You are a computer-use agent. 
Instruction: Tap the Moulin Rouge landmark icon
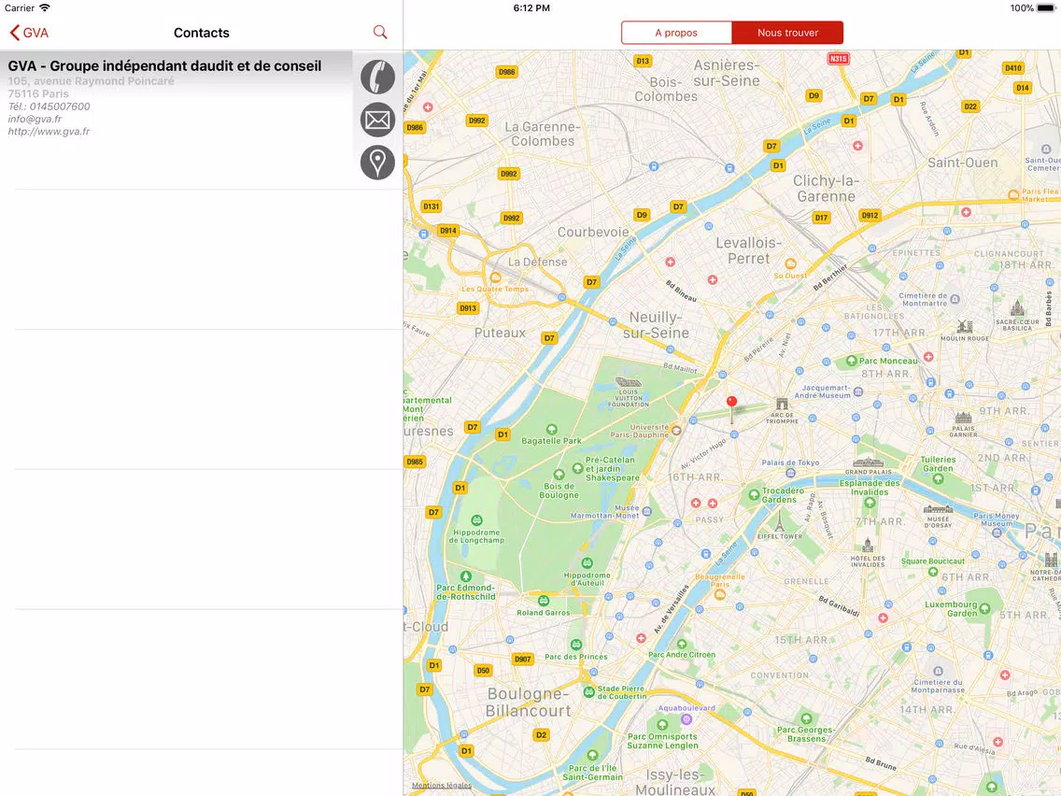pyautogui.click(x=964, y=327)
